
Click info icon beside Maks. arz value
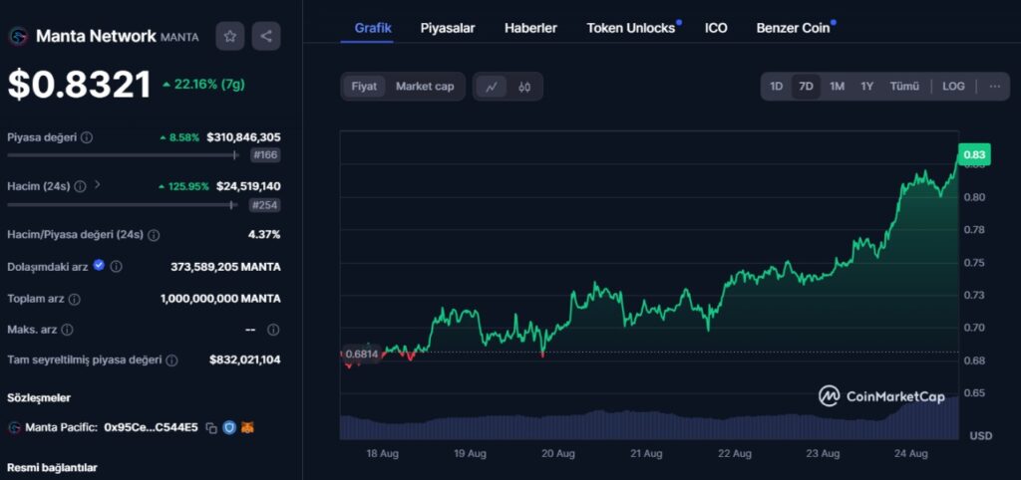[273, 330]
